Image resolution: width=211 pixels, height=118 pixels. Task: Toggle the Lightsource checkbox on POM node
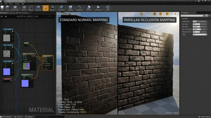(x=30, y=61)
